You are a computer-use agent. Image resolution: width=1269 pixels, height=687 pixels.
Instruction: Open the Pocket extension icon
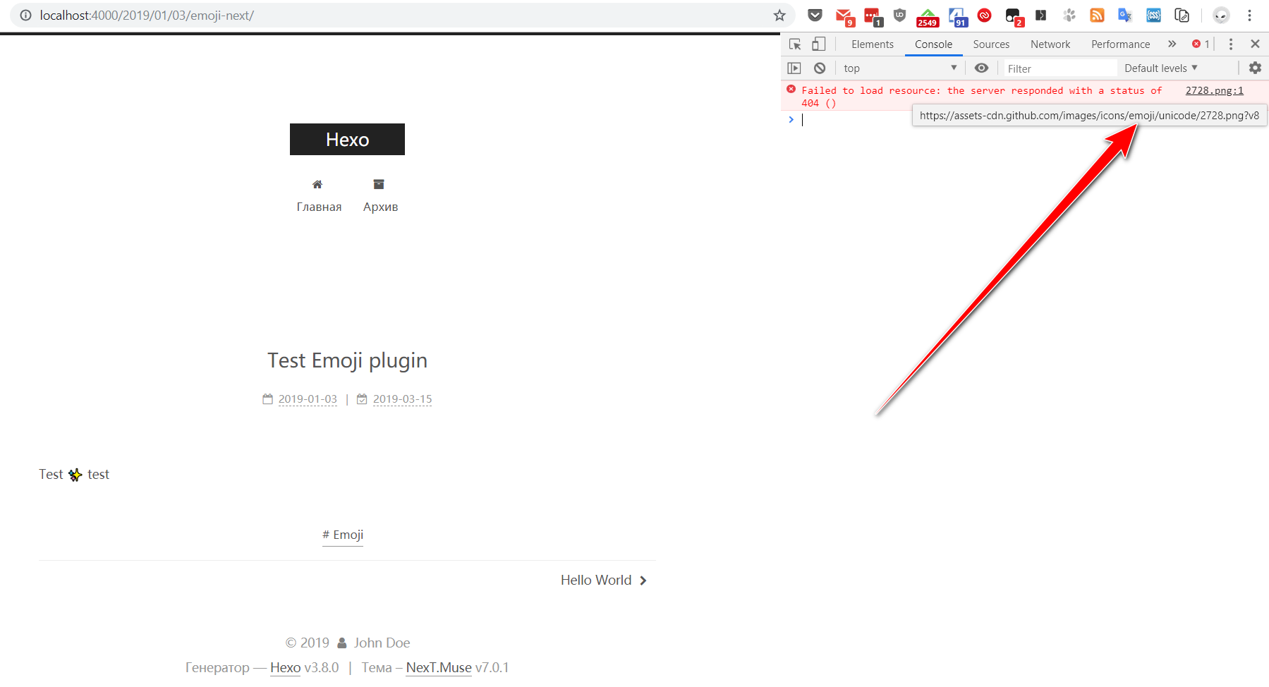click(815, 15)
